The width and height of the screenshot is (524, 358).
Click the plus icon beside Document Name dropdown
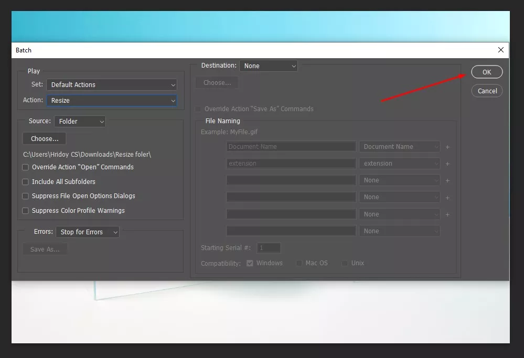click(x=447, y=147)
